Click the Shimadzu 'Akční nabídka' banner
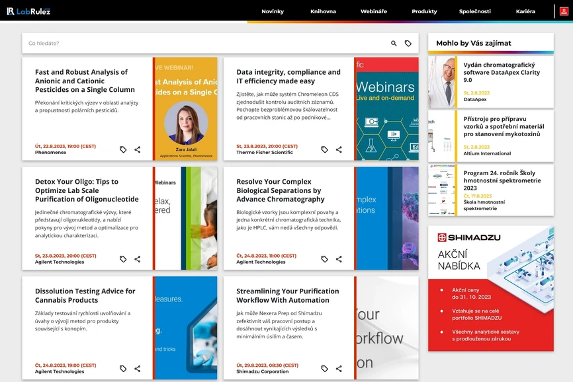Image resolution: width=573 pixels, height=382 pixels. click(491, 288)
